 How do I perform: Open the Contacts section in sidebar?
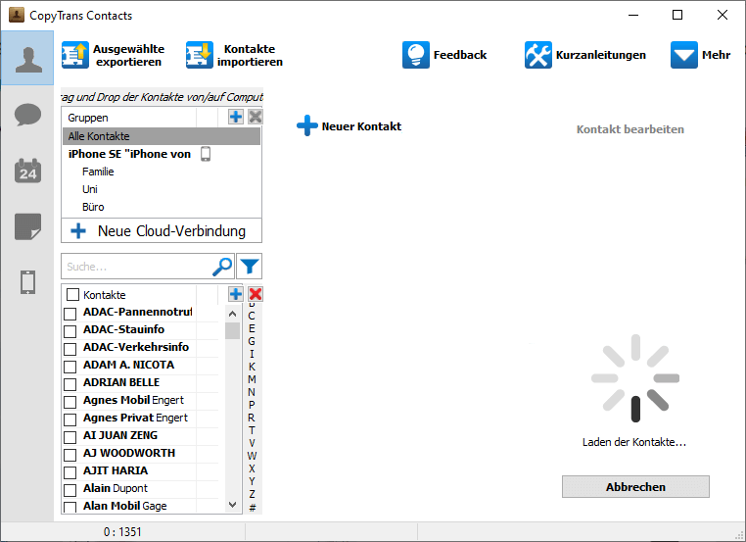(27, 58)
